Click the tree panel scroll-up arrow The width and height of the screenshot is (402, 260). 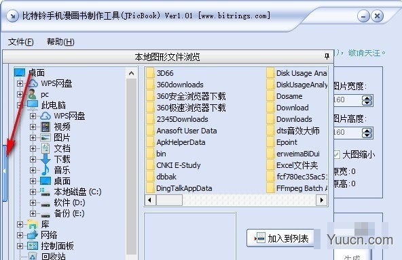click(131, 73)
